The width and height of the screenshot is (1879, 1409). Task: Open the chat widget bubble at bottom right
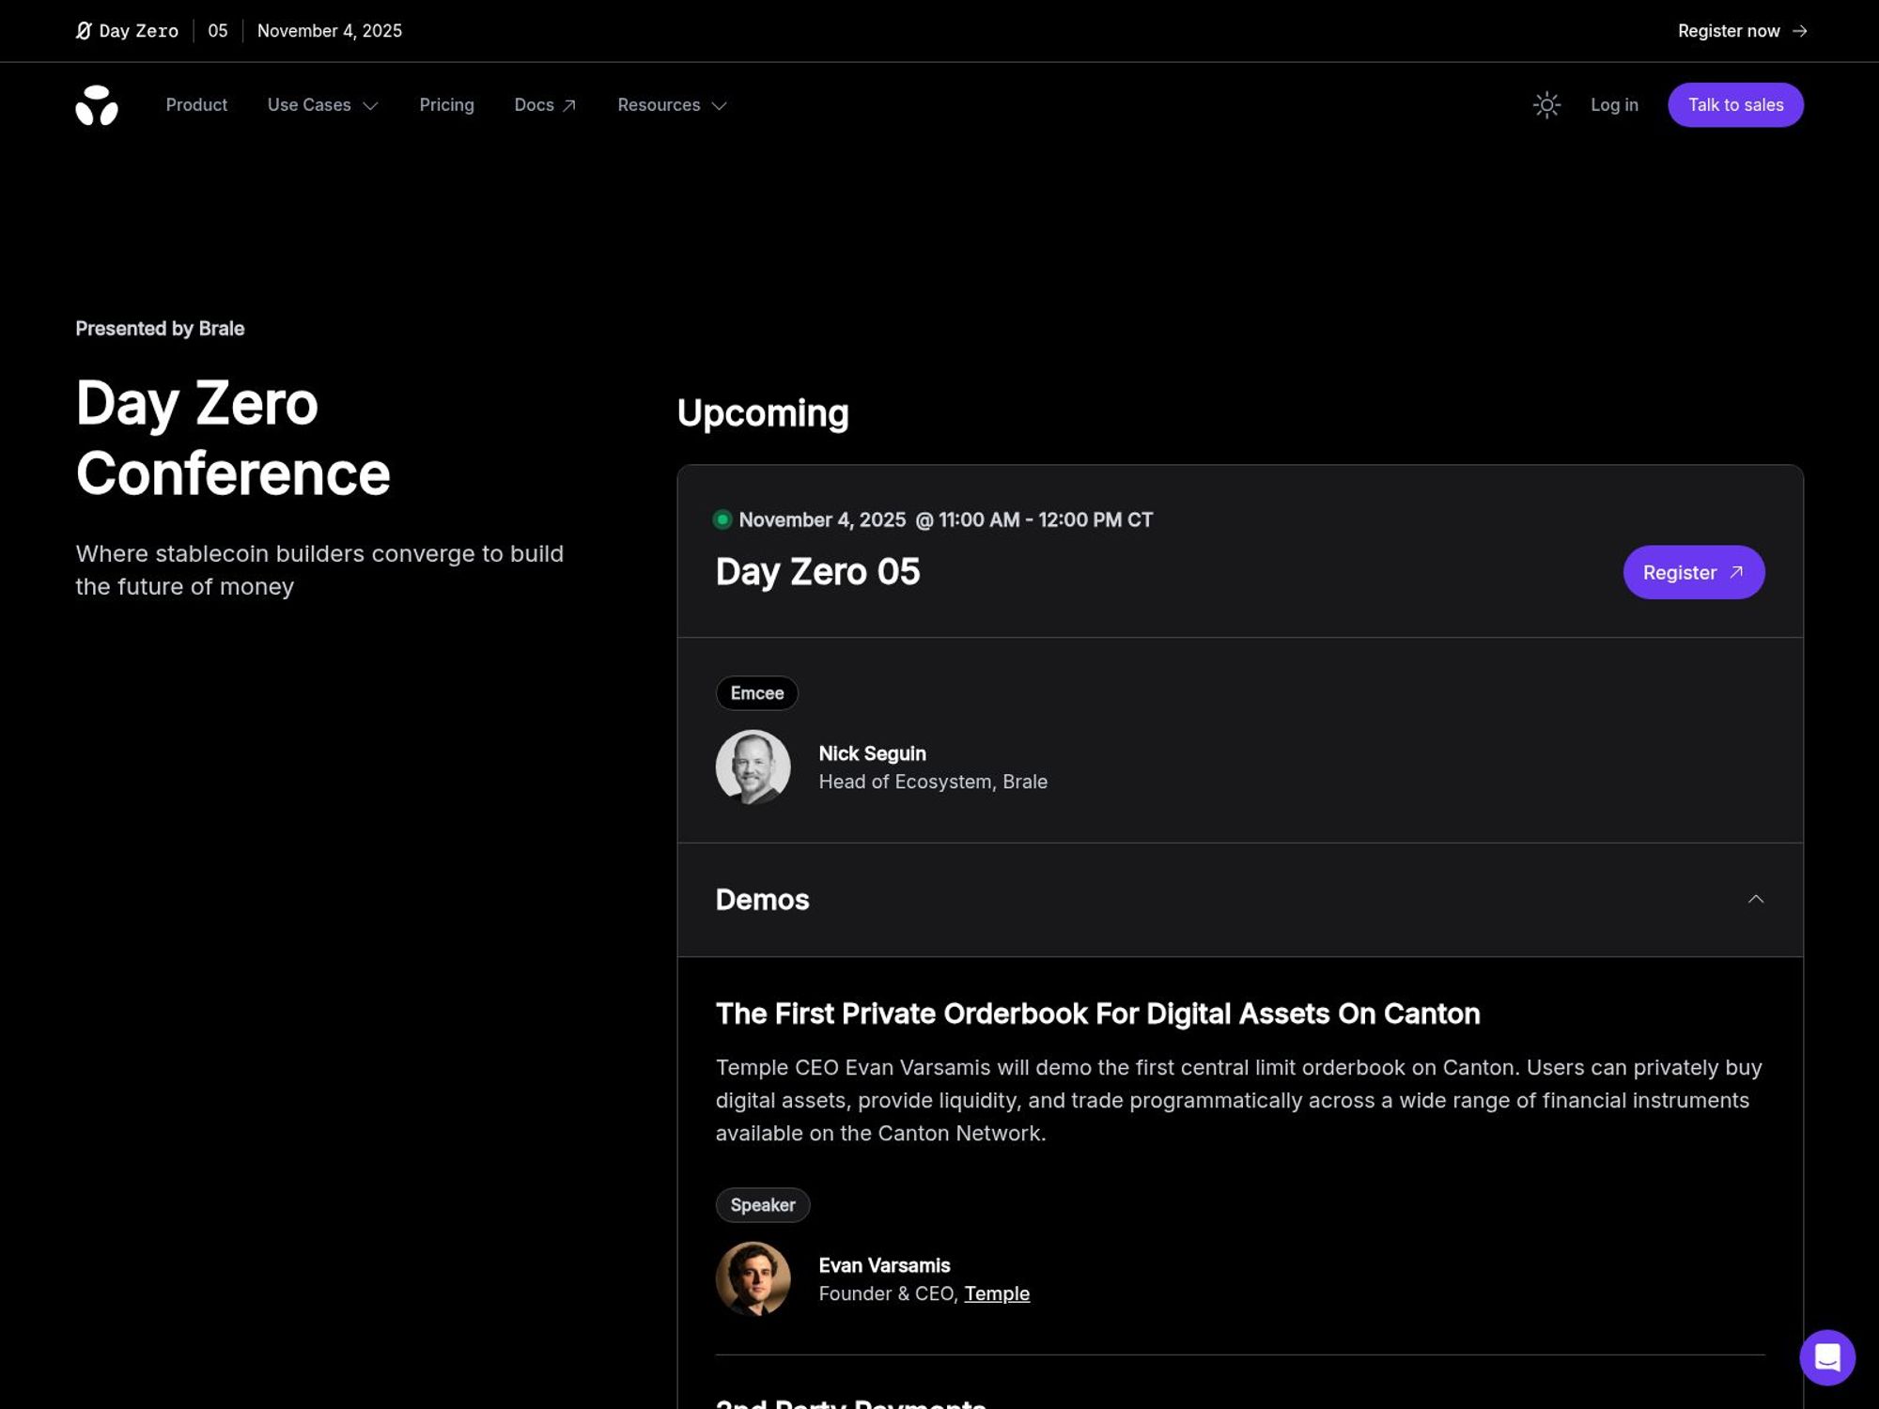pos(1827,1357)
